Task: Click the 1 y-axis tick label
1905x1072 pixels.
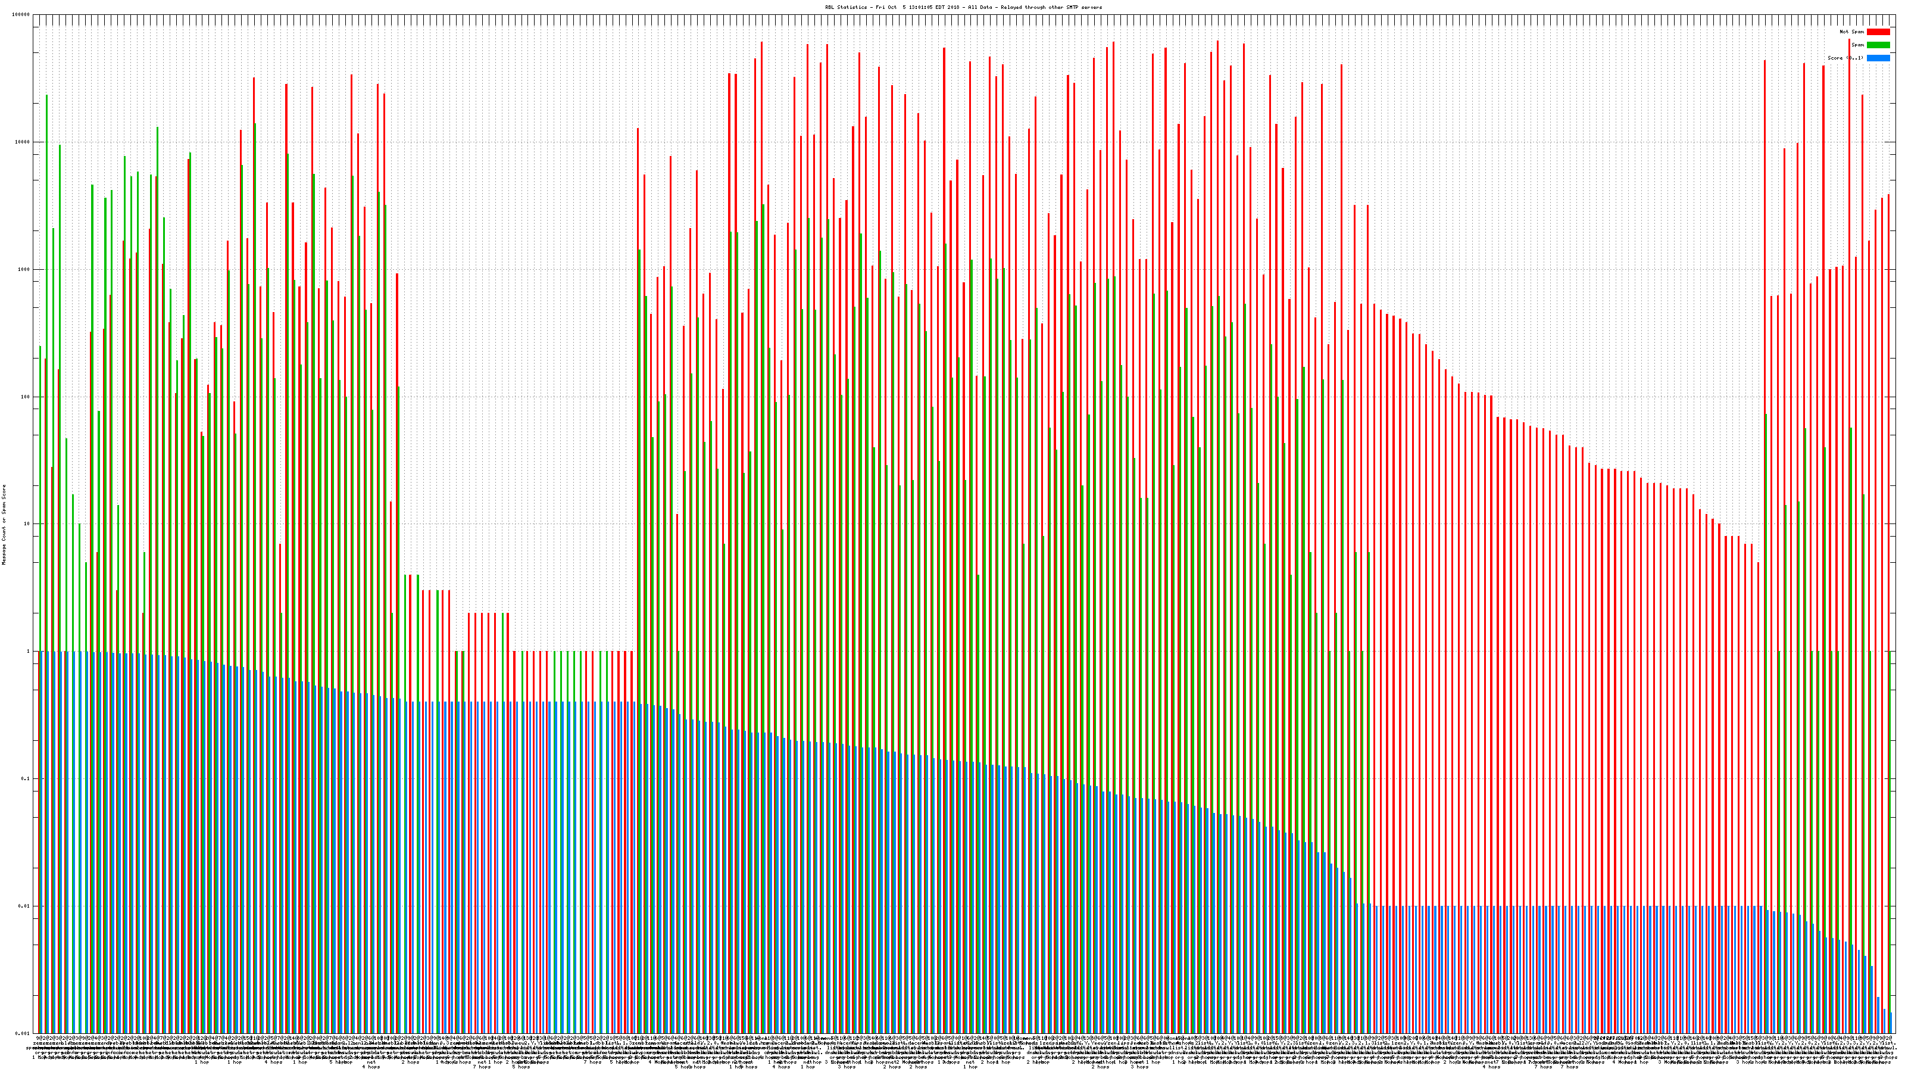Action: coord(28,651)
